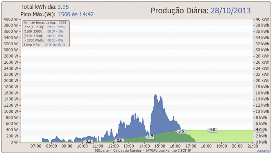Click the 18:00 time-axis label
The width and height of the screenshot is (272, 154).
point(206,146)
